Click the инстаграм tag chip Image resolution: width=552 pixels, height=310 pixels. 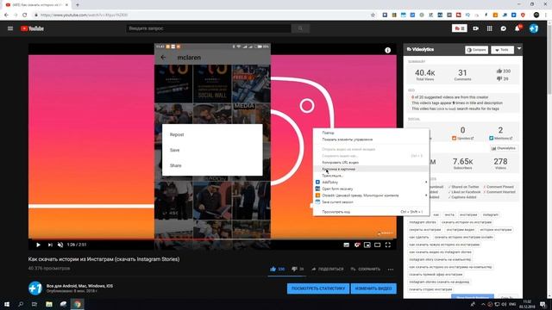pos(468,214)
